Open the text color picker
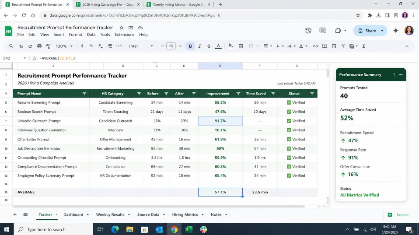Image resolution: width=419 pixels, height=235 pixels. (x=218, y=46)
